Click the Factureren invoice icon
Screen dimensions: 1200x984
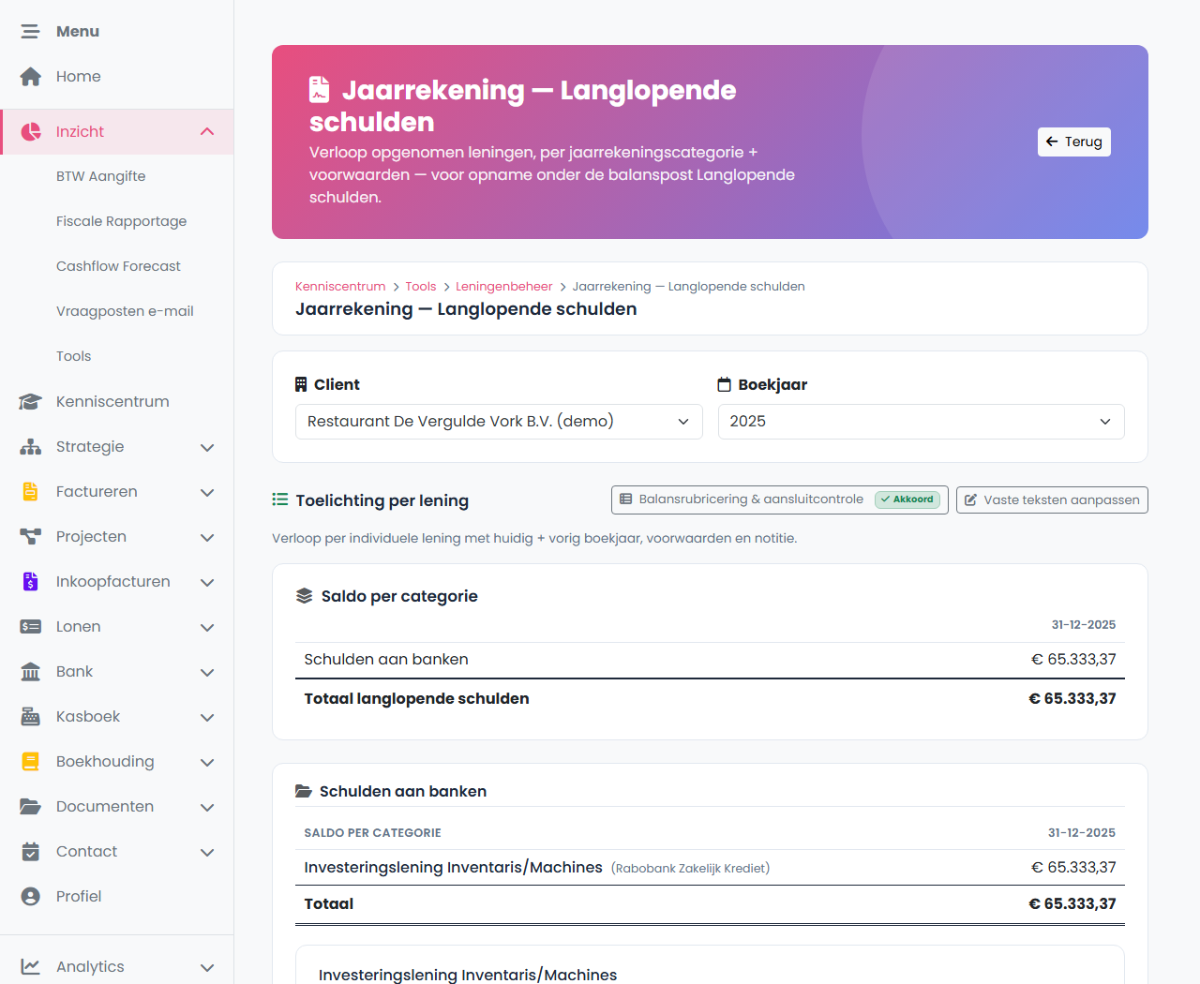[31, 492]
